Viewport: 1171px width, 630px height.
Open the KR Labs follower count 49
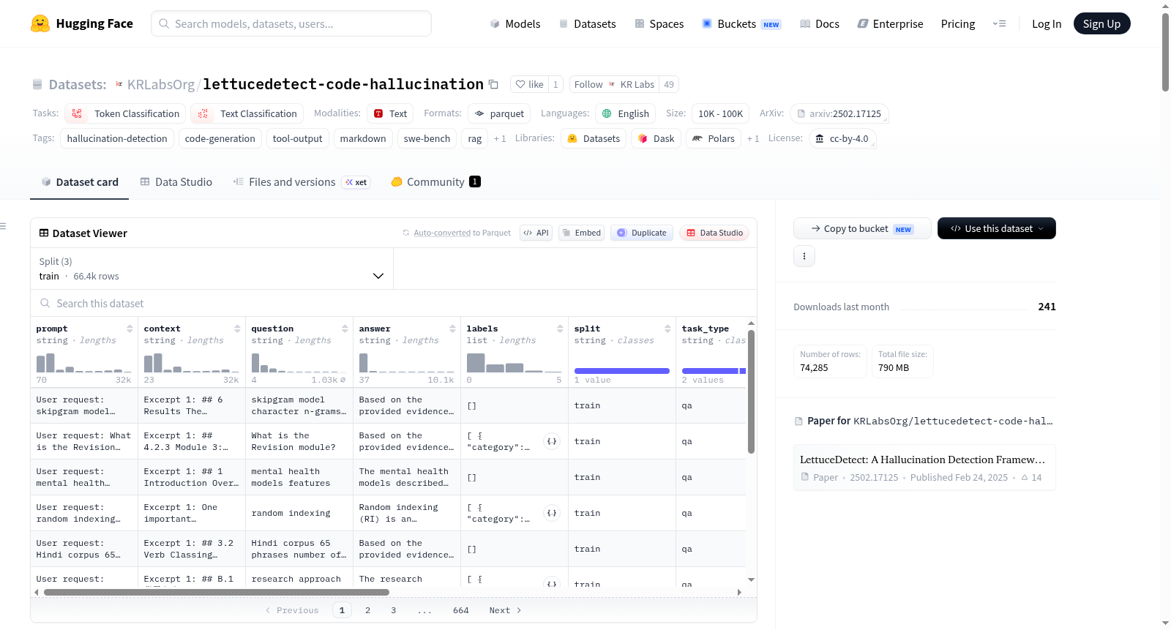click(x=669, y=84)
